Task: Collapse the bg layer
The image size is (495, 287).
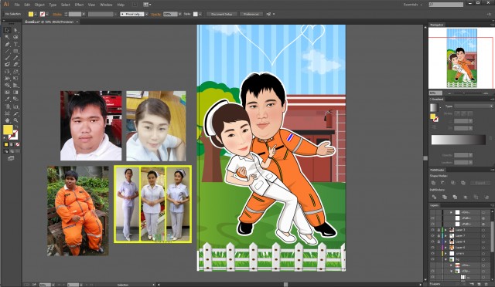Action: coord(445,259)
